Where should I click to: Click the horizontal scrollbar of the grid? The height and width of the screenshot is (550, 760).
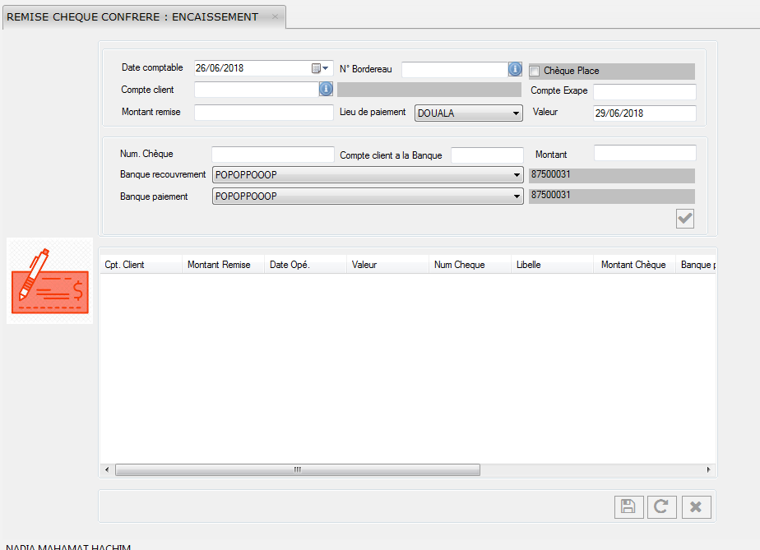[x=297, y=469]
